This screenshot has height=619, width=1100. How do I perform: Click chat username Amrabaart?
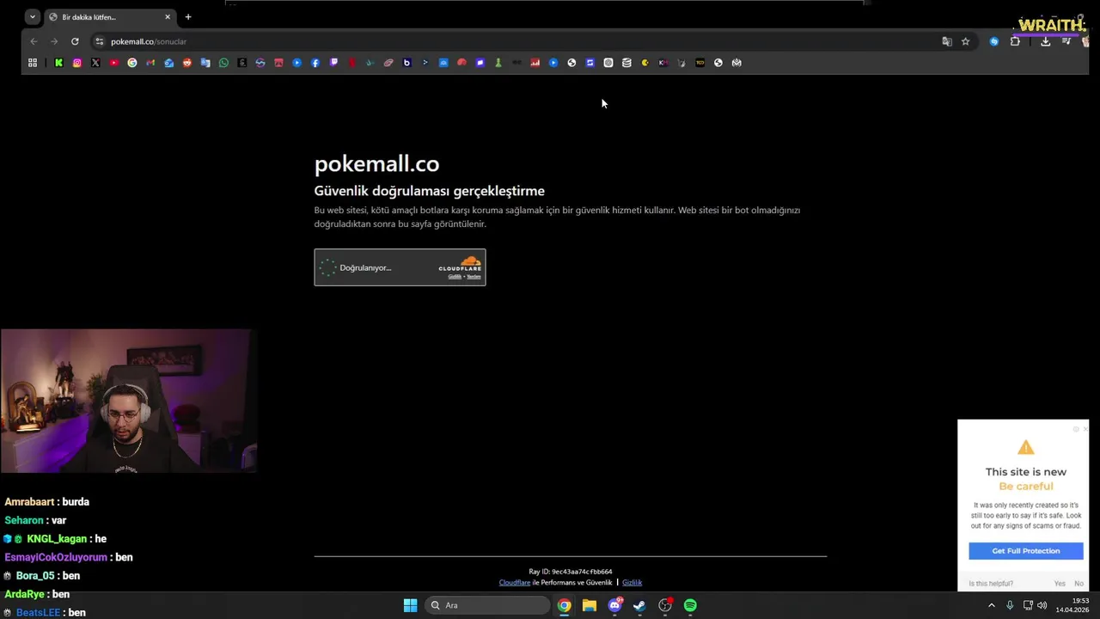pyautogui.click(x=29, y=502)
